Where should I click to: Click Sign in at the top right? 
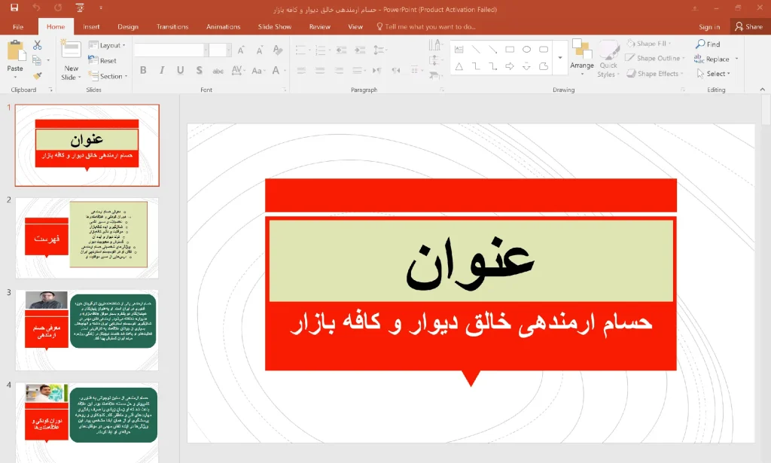tap(709, 26)
